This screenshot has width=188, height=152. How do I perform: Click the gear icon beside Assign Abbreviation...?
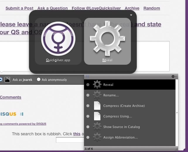point(97,137)
